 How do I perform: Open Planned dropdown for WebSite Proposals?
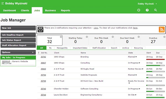(x=136, y=75)
